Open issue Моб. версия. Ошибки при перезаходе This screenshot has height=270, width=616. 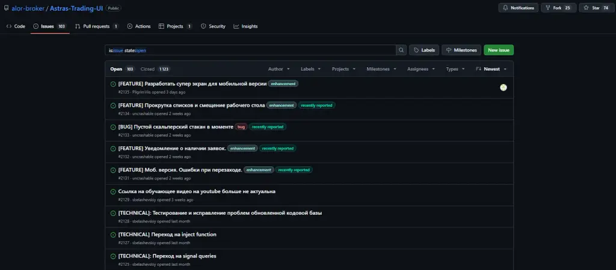(x=180, y=170)
